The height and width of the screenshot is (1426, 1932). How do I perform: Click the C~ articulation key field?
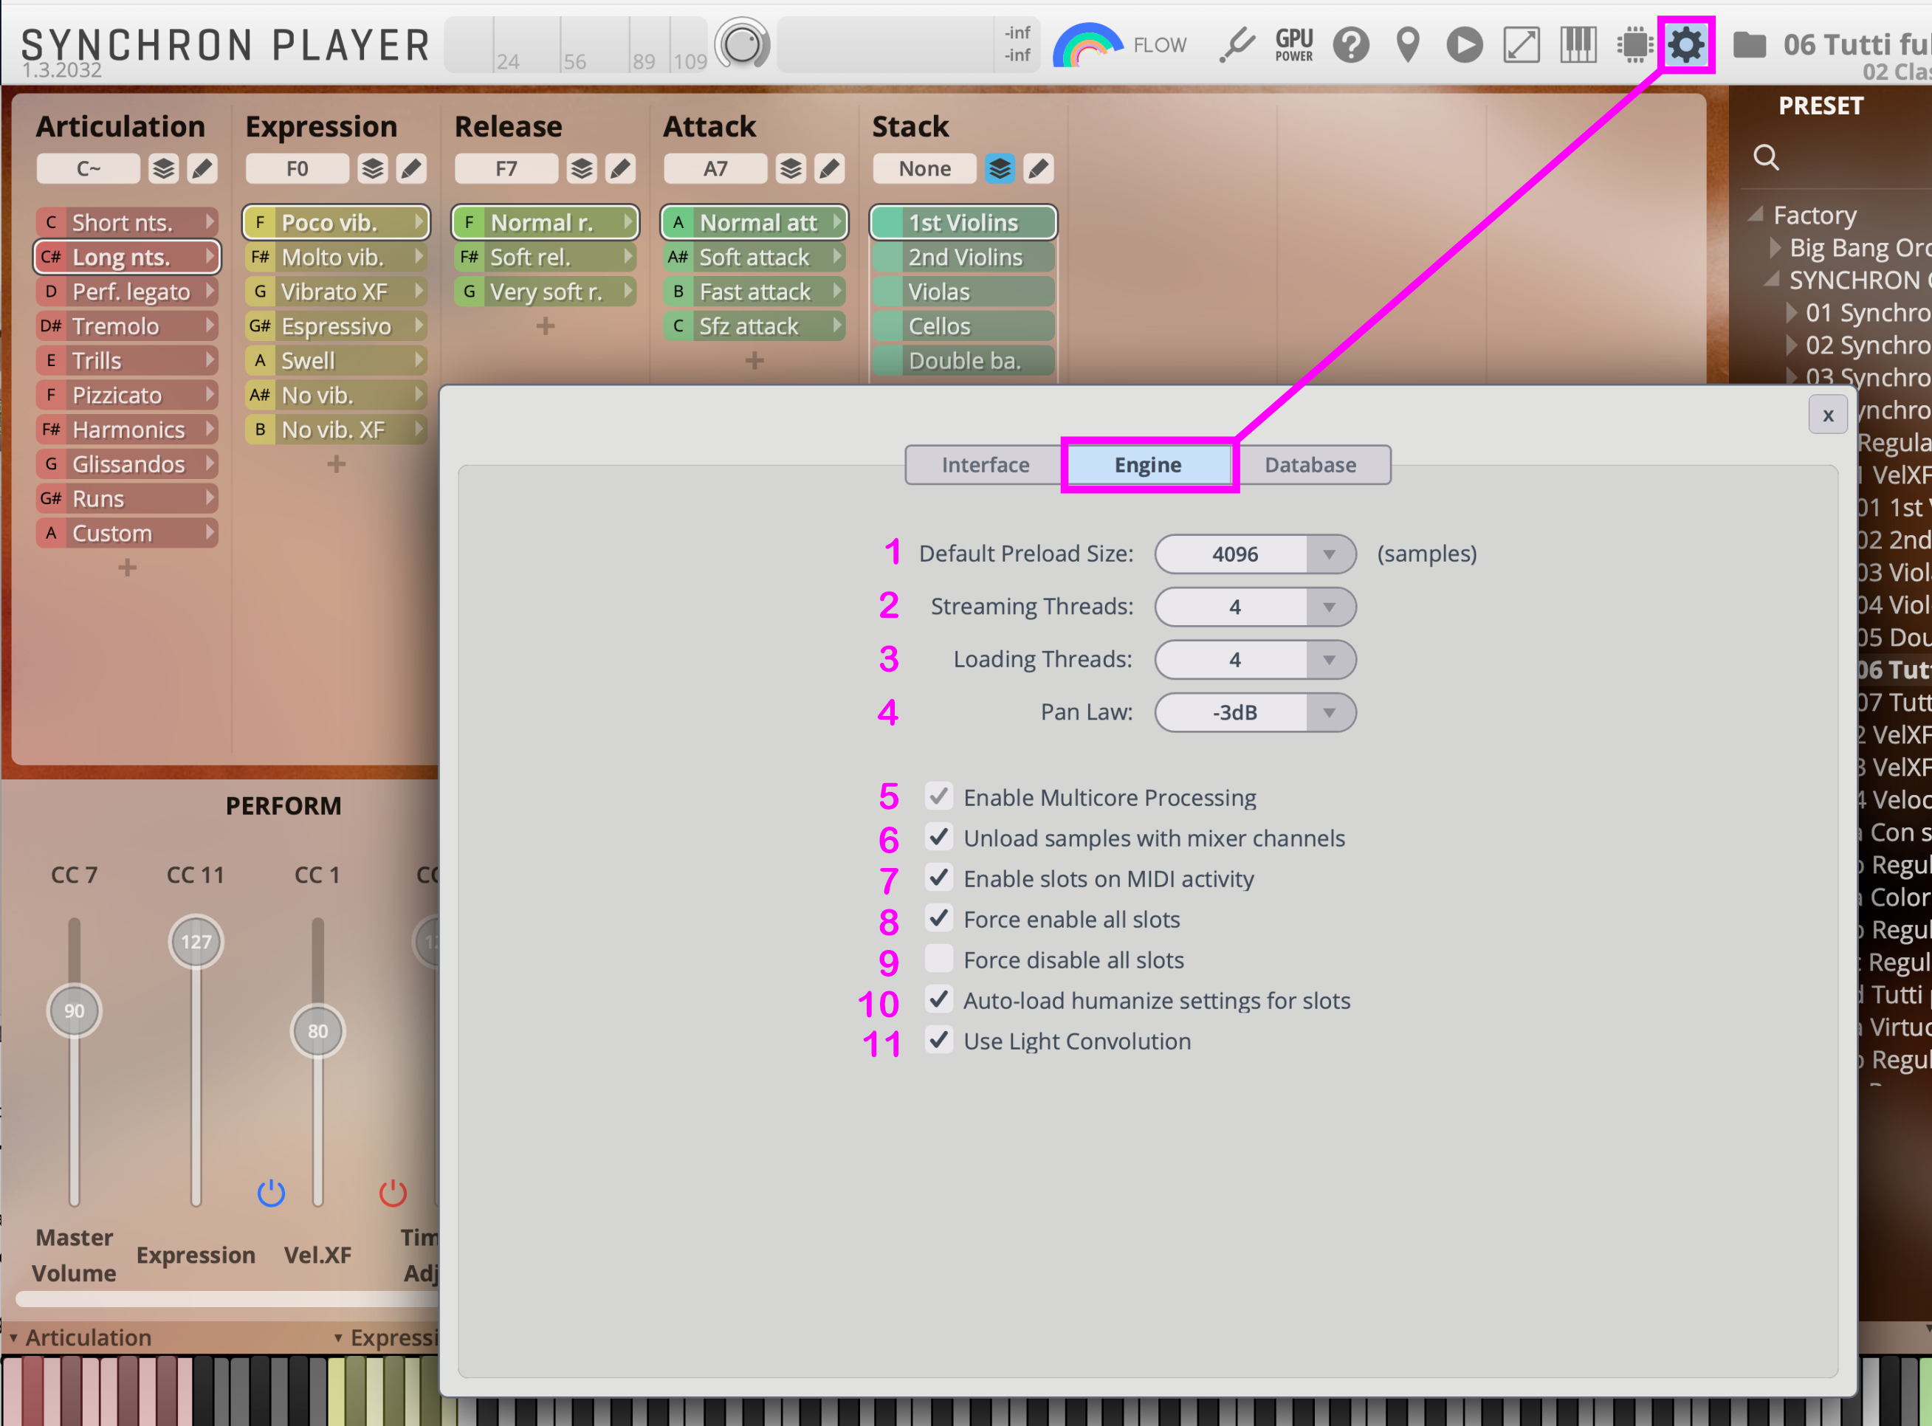coord(88,168)
